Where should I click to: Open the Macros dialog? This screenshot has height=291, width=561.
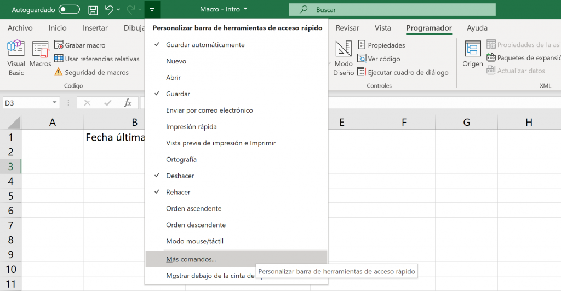[40, 54]
